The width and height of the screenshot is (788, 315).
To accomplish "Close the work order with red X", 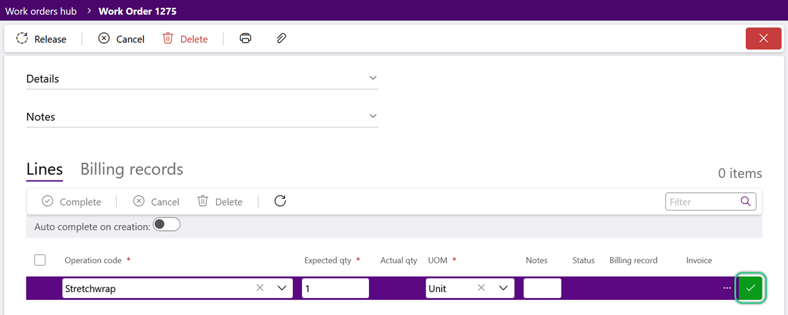I will click(x=764, y=38).
